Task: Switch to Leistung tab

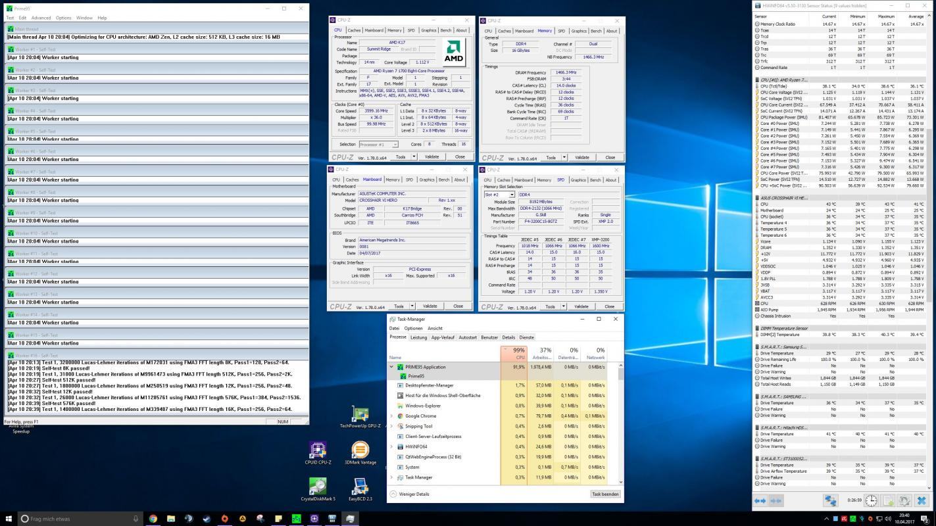Action: tap(419, 337)
